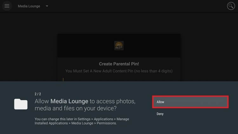Expand the Media Lounge dropdown arrow

point(47,6)
